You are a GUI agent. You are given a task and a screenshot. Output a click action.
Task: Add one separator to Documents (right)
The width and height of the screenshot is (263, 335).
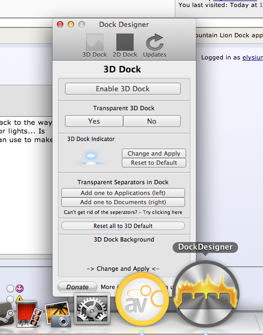coord(123,202)
